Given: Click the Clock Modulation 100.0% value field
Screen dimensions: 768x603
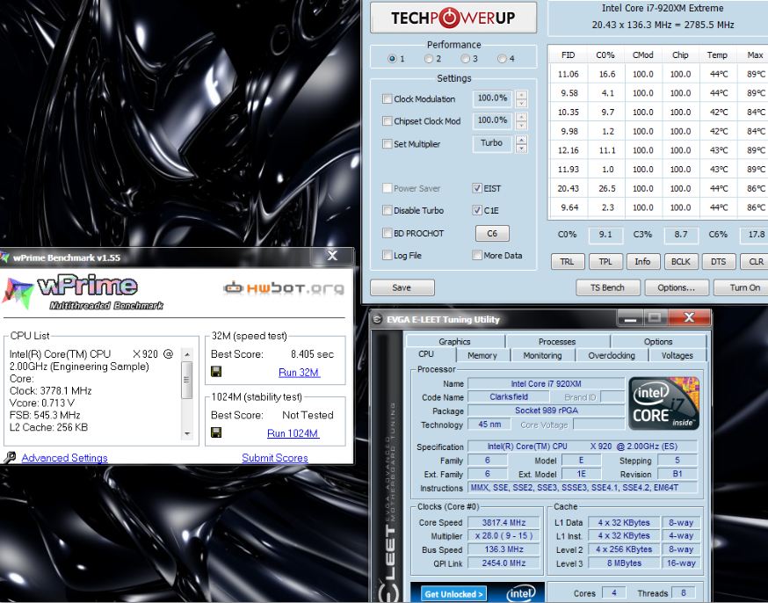Looking at the screenshot, I should click(x=492, y=98).
